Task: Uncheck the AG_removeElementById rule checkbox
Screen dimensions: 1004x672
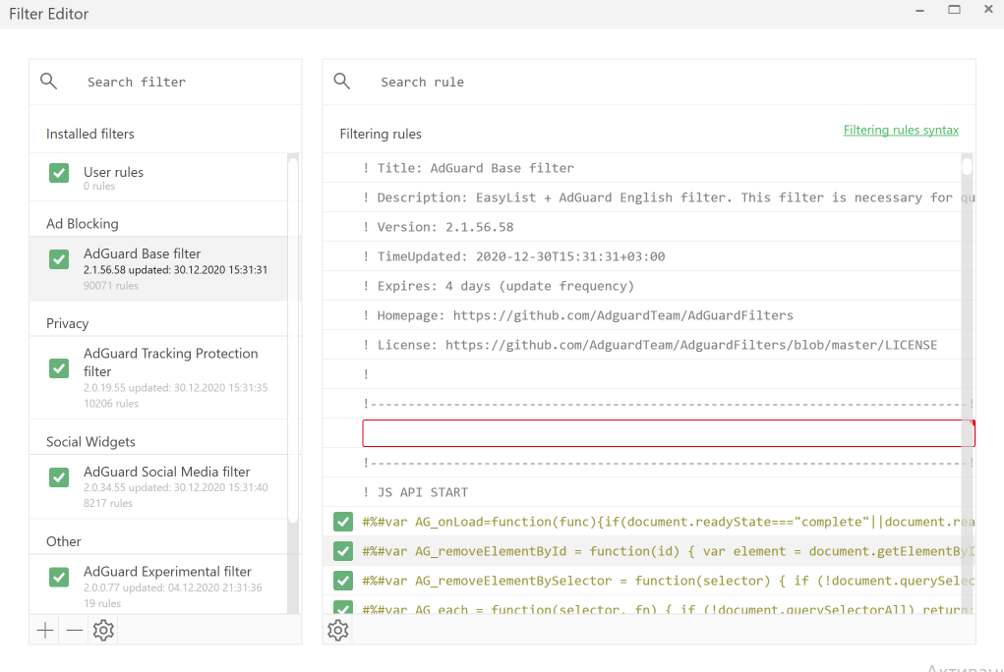Action: click(x=343, y=551)
